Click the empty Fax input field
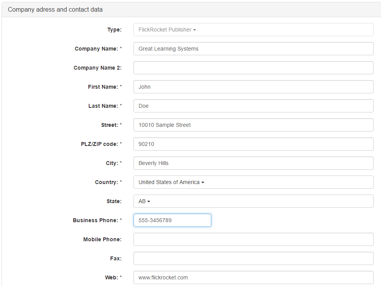The width and height of the screenshot is (381, 286). pyautogui.click(x=253, y=258)
